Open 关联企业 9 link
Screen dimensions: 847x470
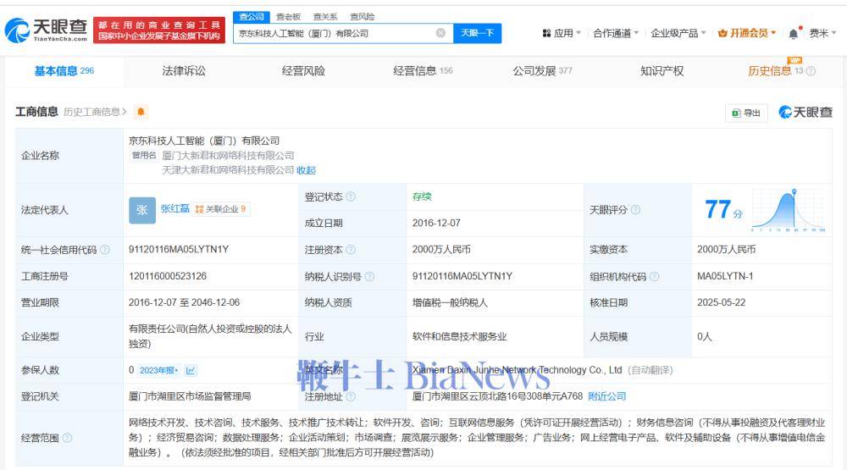[x=221, y=209]
